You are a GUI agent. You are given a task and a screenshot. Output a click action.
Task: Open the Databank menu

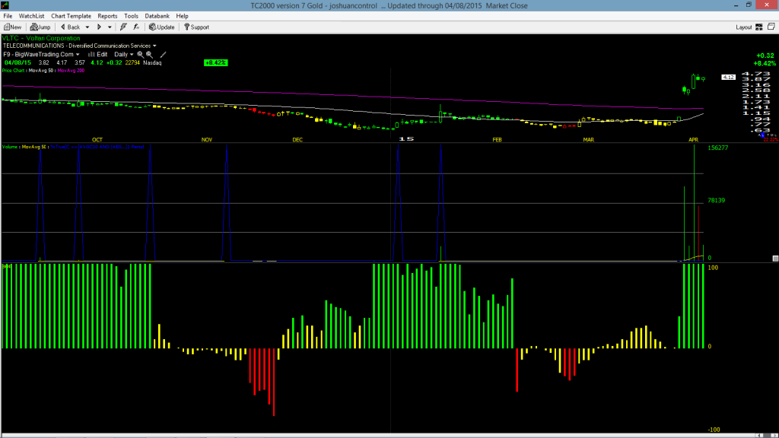[157, 16]
